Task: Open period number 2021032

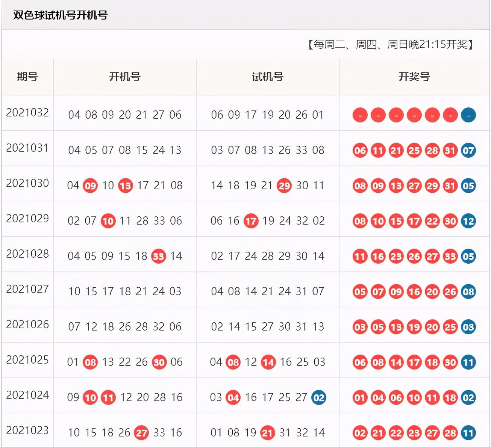Action: point(27,113)
